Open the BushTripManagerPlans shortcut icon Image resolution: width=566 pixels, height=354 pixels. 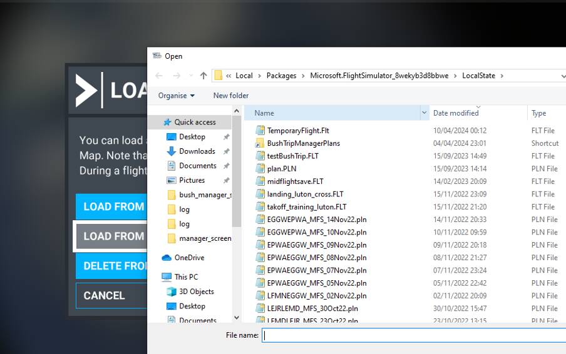pos(260,143)
